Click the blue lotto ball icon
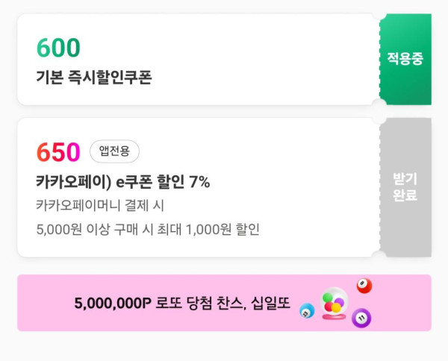The image size is (448, 361). pos(306,310)
